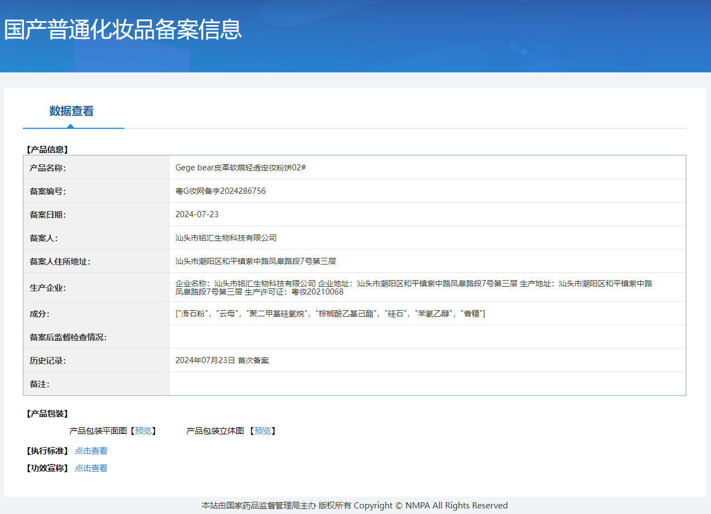This screenshot has height=514, width=711.
Task: Select address 汕头市潮阳区和平镇紫中路凤皋路段7号第三层
Action: [x=256, y=261]
